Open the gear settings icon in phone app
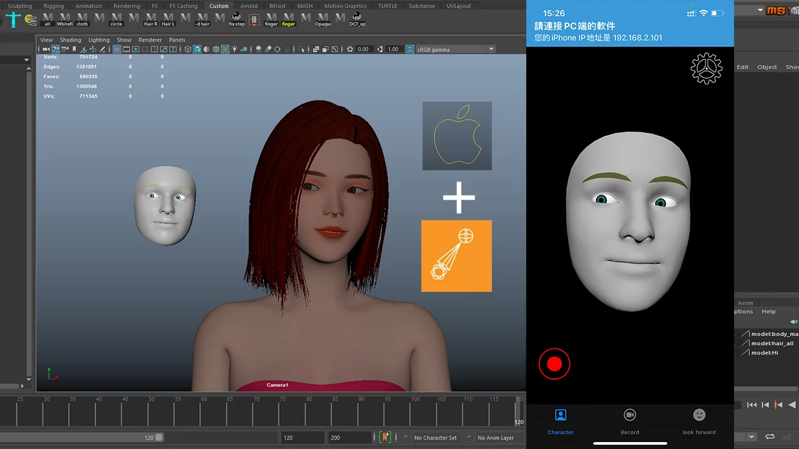This screenshot has height=449, width=799. coord(706,69)
